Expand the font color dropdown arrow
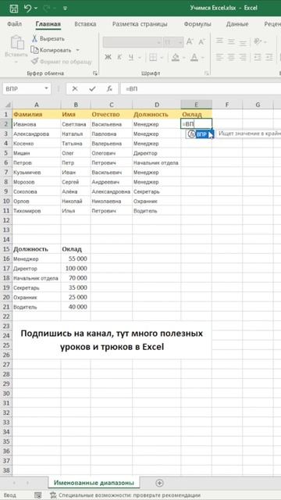Viewport: 281px width, 500px height. (203, 58)
